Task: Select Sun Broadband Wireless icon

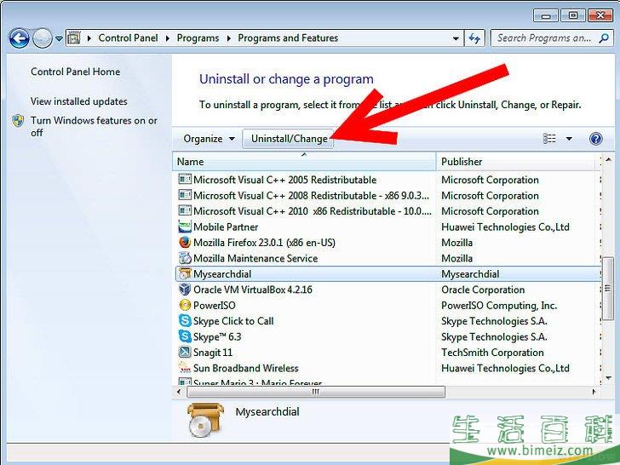Action: click(x=185, y=368)
